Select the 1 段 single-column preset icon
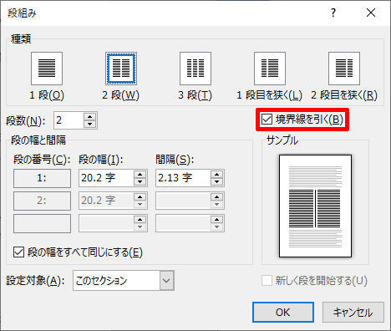The height and width of the screenshot is (331, 391). pos(47,69)
